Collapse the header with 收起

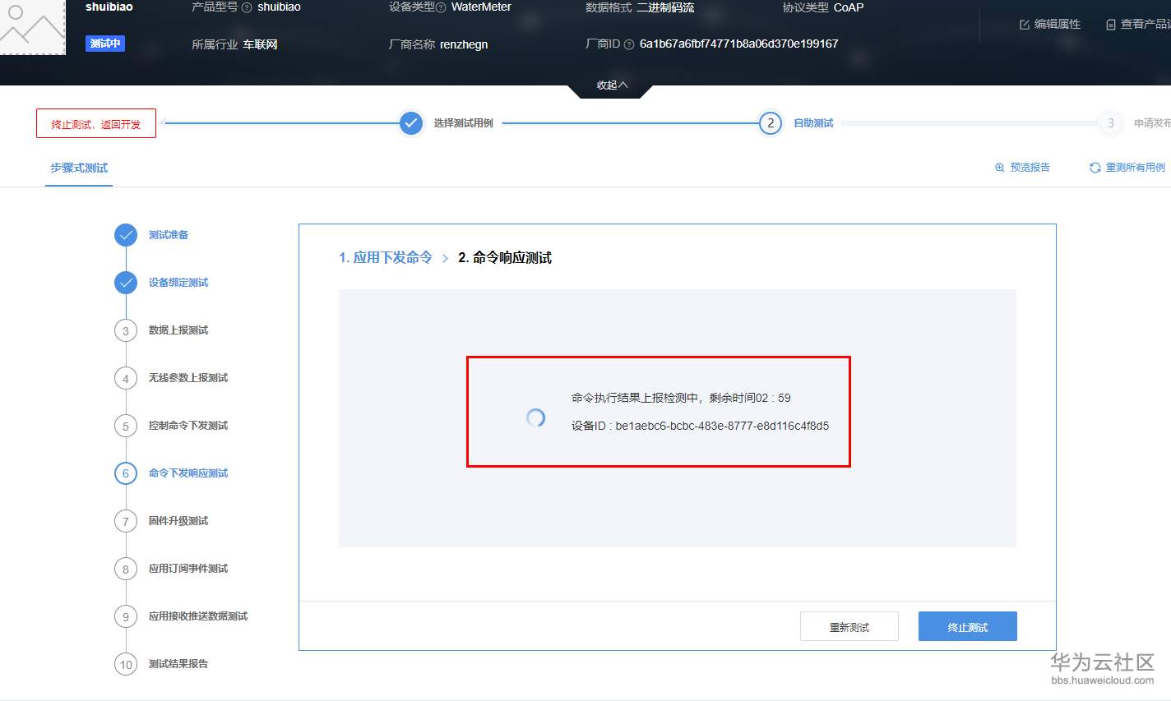pyautogui.click(x=613, y=85)
